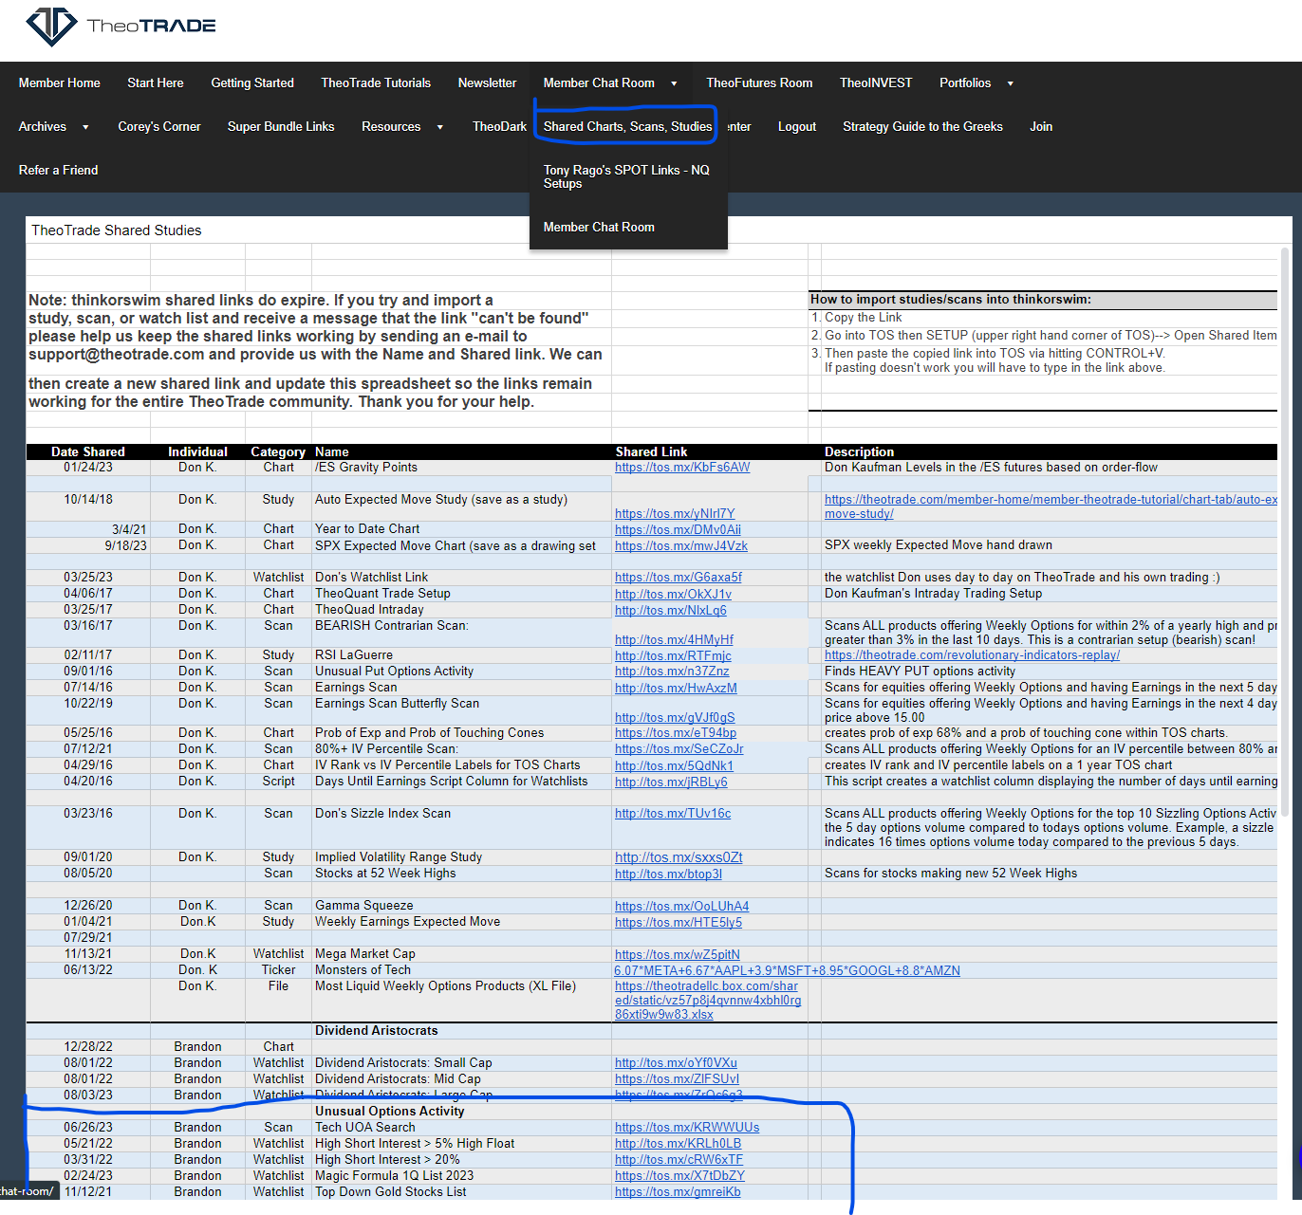Expand the Resources dropdown arrow

[x=439, y=127]
